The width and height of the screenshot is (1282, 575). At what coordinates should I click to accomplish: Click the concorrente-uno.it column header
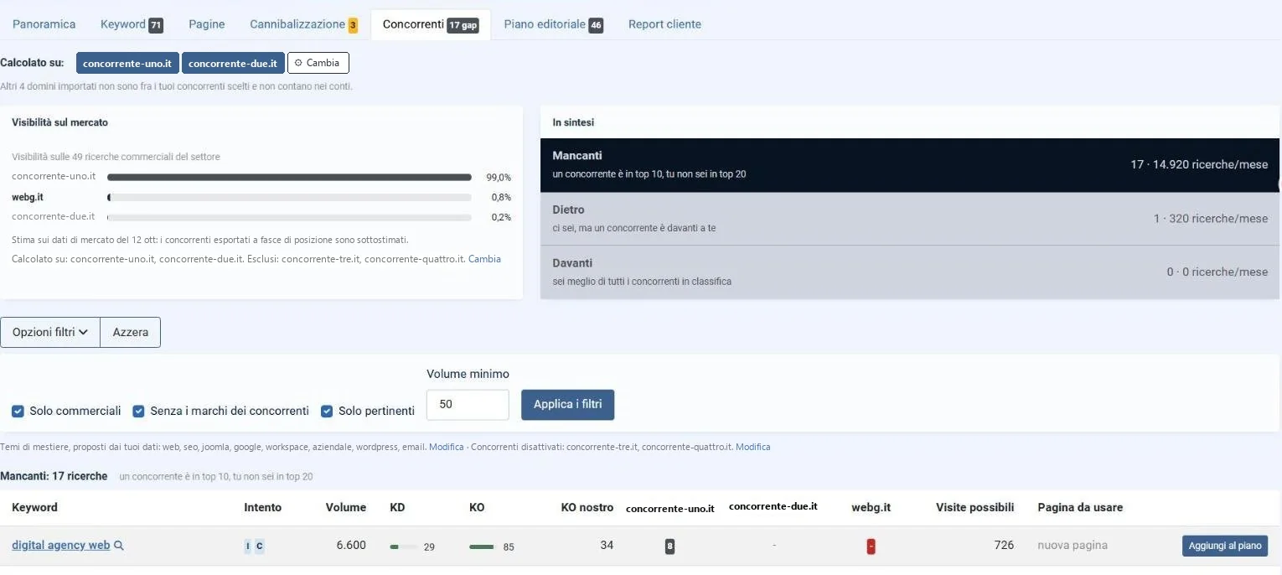click(x=670, y=508)
